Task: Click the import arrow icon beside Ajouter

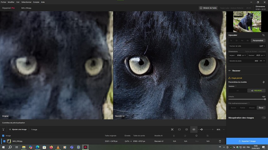Action: (3, 129)
